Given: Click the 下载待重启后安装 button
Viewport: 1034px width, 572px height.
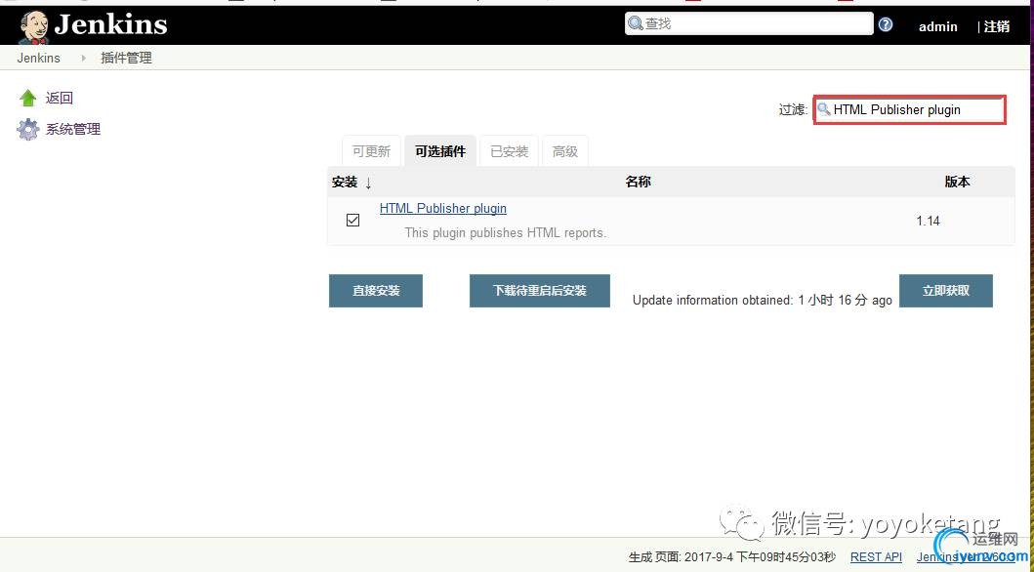Looking at the screenshot, I should coord(539,291).
